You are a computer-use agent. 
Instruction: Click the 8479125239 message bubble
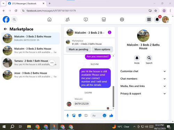coord(81,104)
